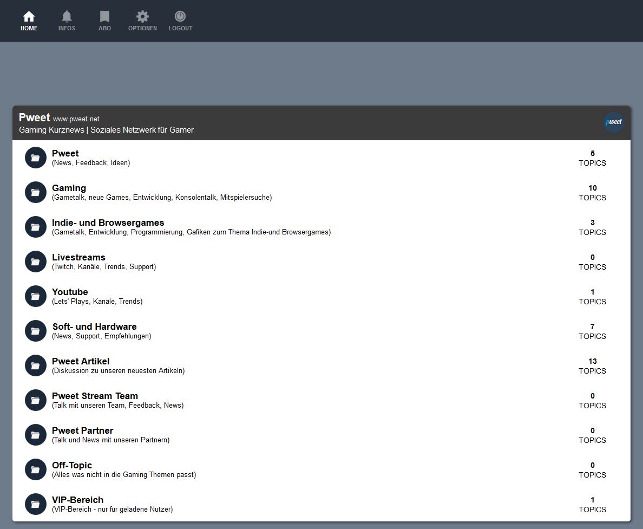Click folder icon beside Livestreams forum

tap(36, 262)
